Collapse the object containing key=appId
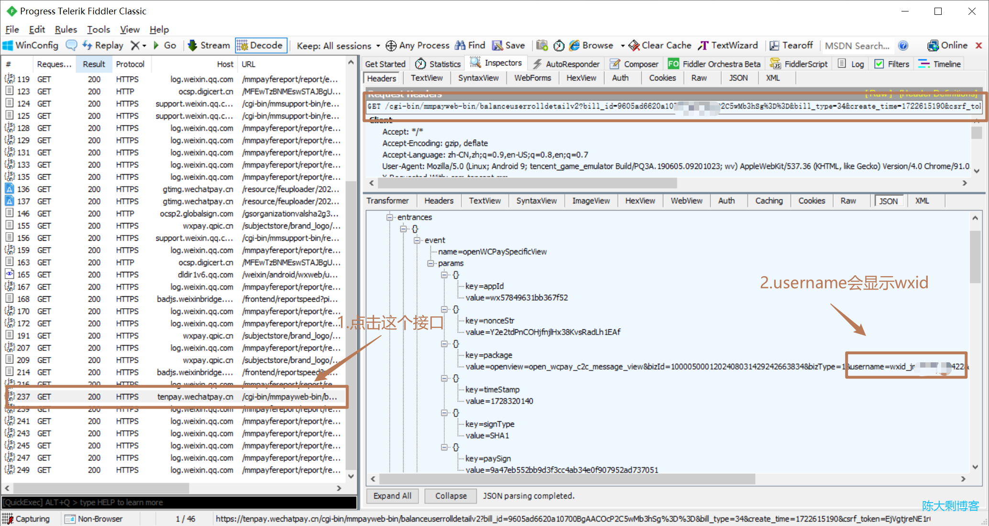 pos(444,275)
